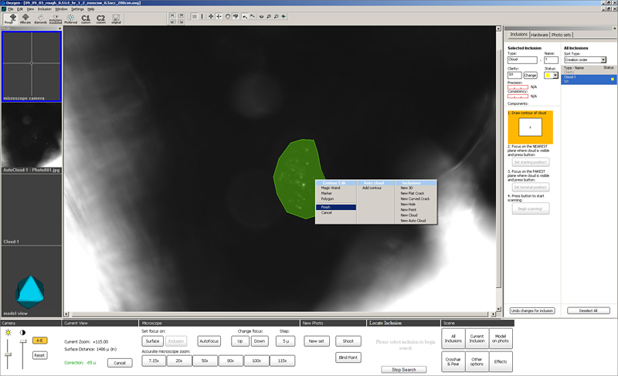Select the Photoreal render icon
618x376 pixels.
(71, 19)
